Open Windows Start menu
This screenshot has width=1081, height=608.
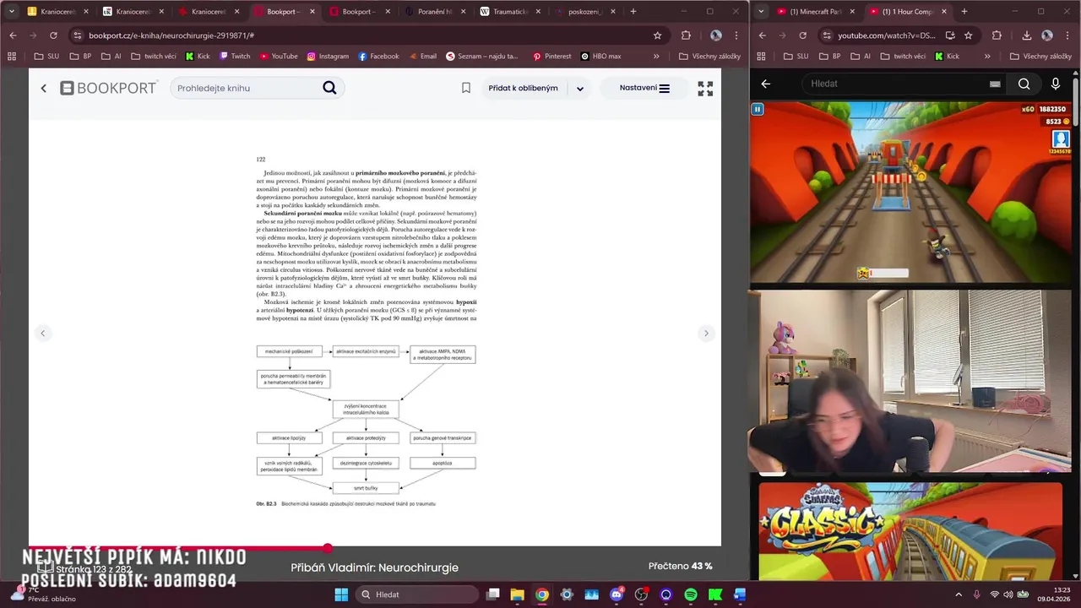click(x=341, y=594)
